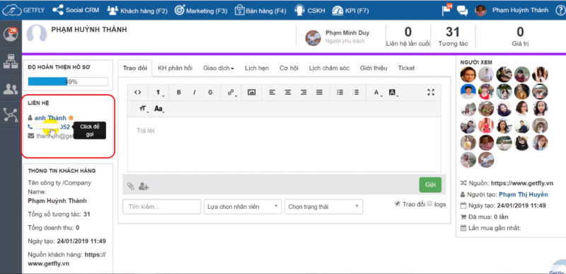
Task: Click the phone number to call
Action: (52, 127)
